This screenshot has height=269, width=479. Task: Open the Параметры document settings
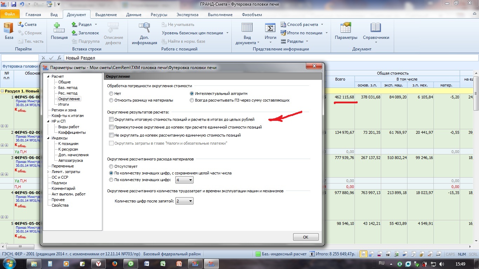tap(346, 31)
